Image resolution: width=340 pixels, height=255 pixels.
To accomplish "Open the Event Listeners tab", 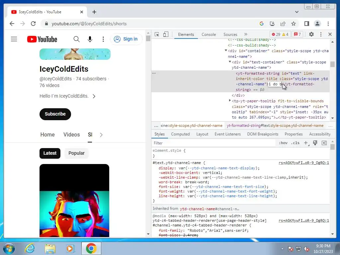I will (x=227, y=134).
